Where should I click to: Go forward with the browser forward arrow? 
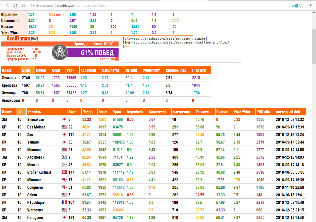(x=7, y=5)
